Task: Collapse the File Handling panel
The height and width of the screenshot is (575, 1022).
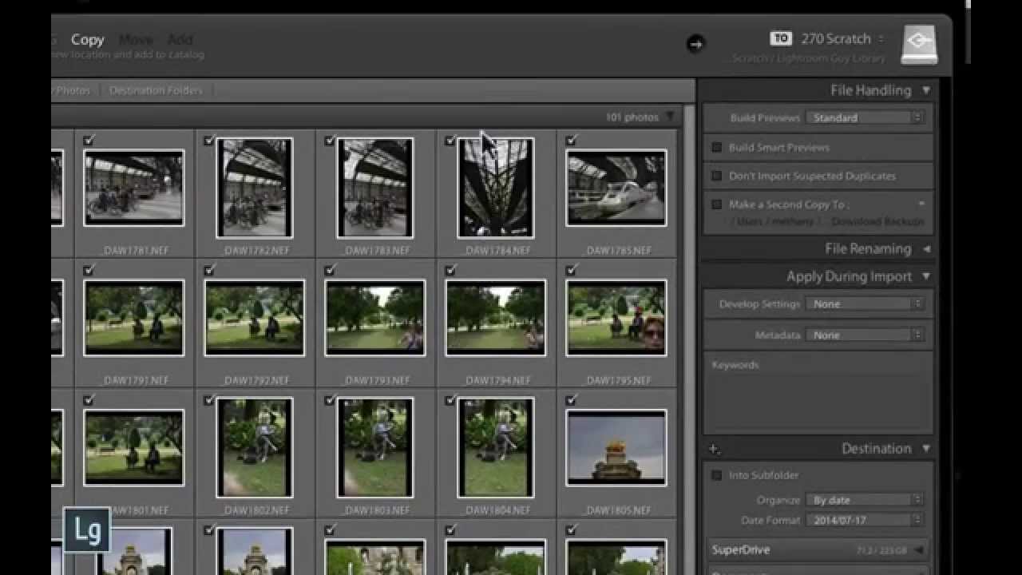Action: coord(926,90)
